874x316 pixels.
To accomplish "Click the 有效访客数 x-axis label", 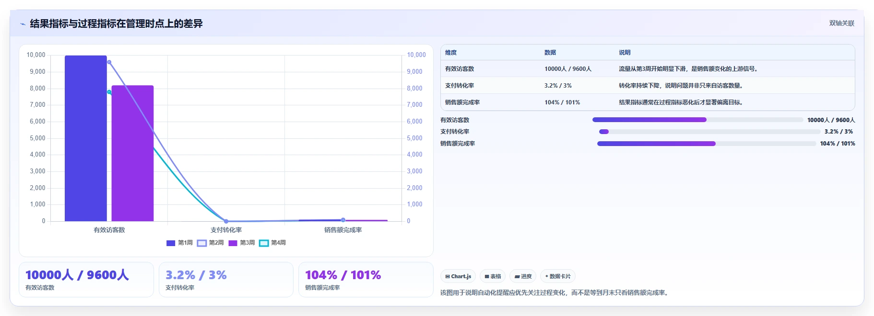I will click(x=109, y=230).
